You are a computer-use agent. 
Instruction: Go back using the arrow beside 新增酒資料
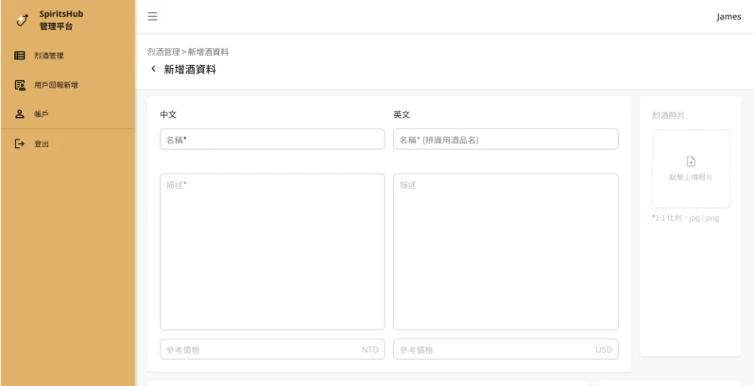point(153,69)
